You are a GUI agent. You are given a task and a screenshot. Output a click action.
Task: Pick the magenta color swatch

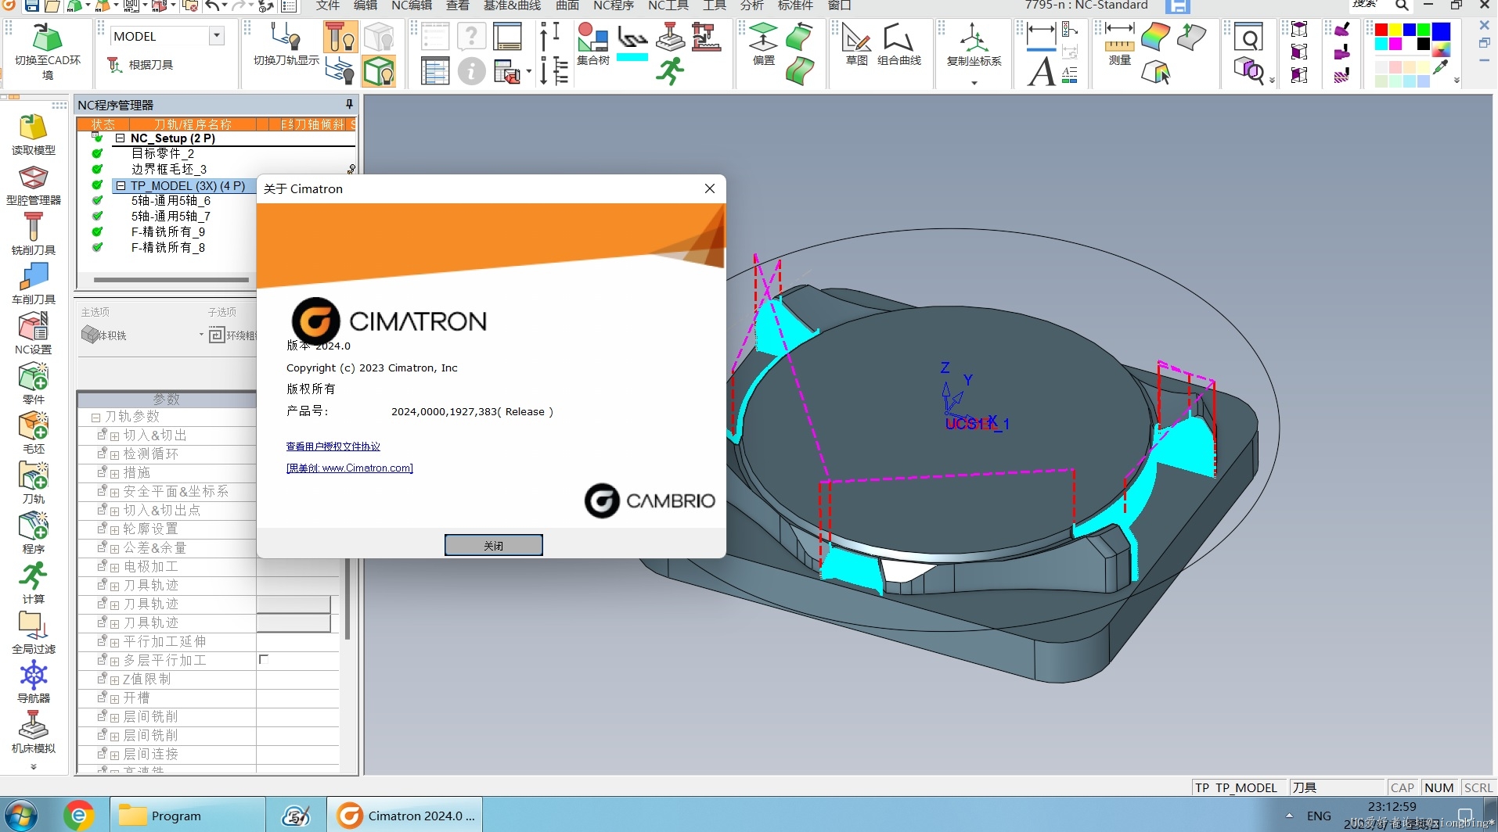[x=1395, y=44]
